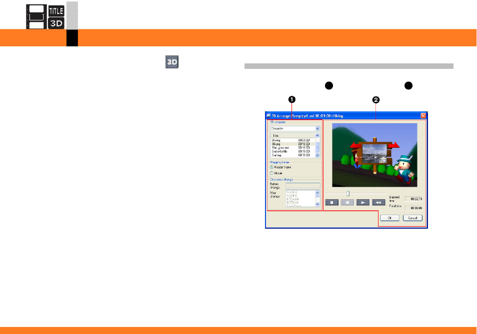Select the Snowbattle template row
The height and width of the screenshot is (334, 477).
click(292, 151)
